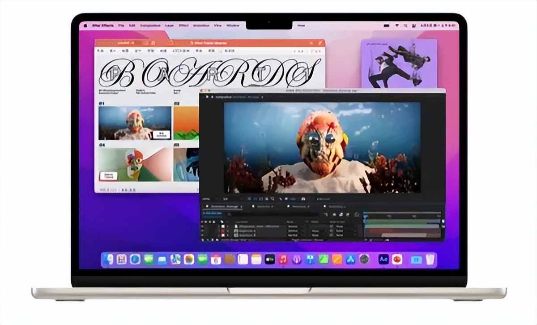
Task: Open the Apple menu
Action: [x=85, y=26]
